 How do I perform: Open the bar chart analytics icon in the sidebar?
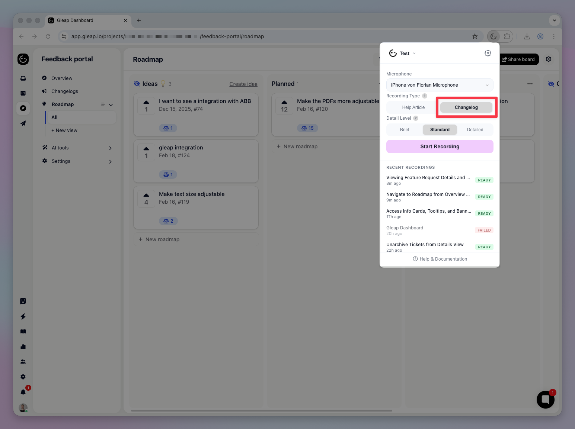point(23,346)
